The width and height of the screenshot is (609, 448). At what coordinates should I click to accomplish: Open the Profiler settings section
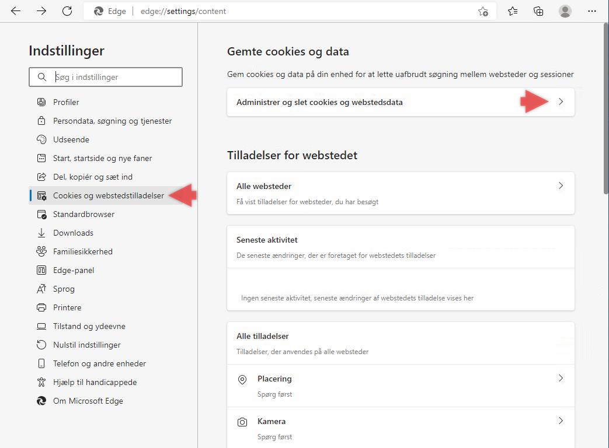click(105, 102)
